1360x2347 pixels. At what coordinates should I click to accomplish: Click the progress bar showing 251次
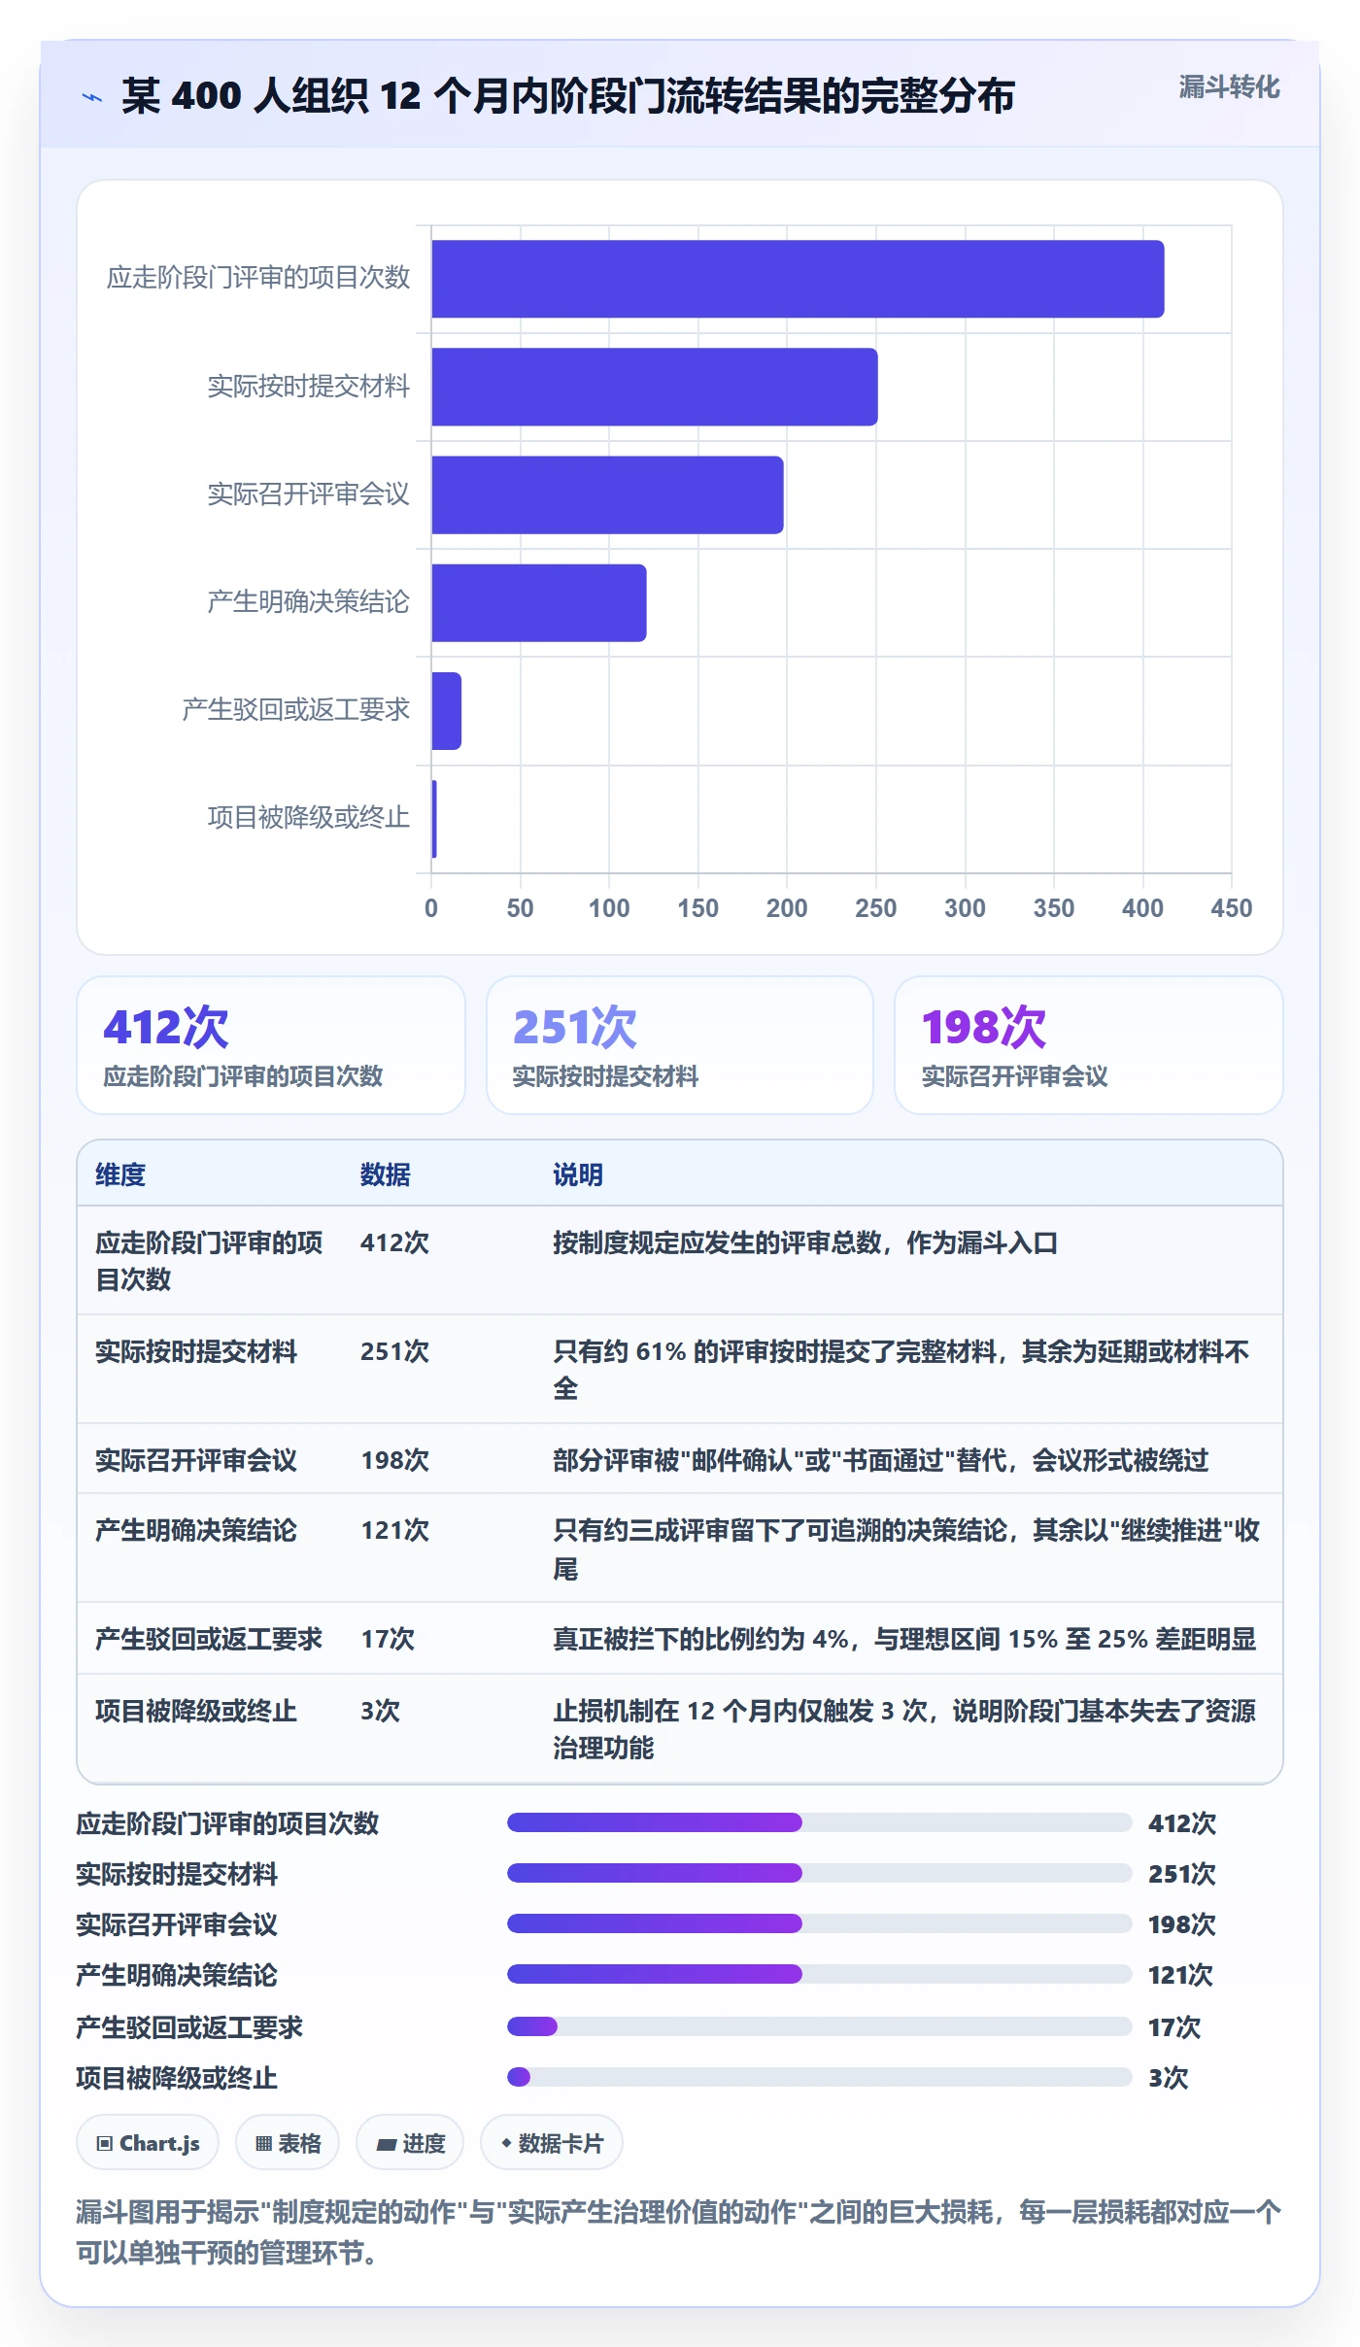pyautogui.click(x=819, y=1873)
